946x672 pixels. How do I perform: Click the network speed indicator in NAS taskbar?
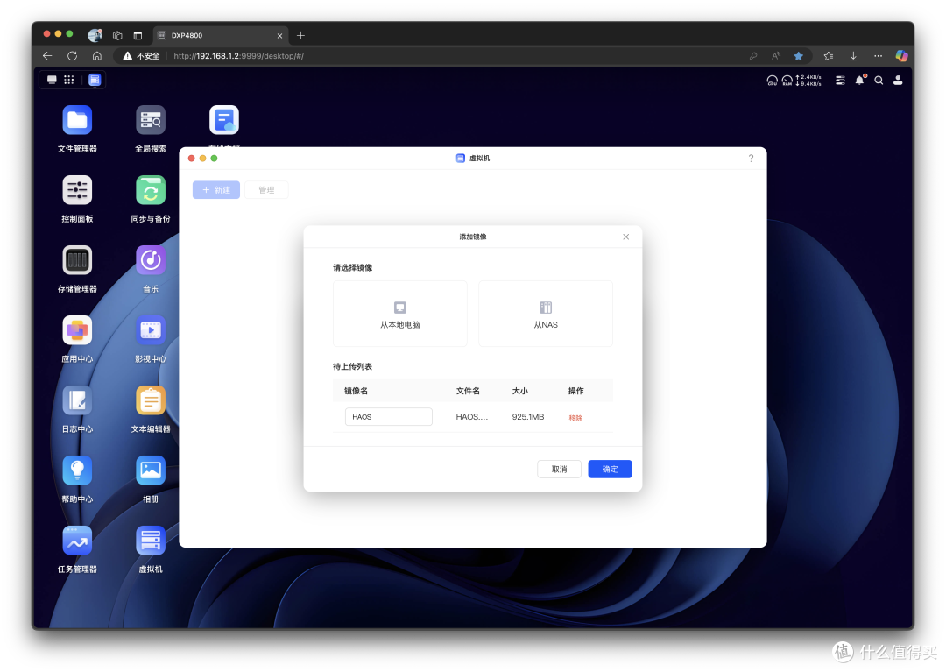point(809,81)
